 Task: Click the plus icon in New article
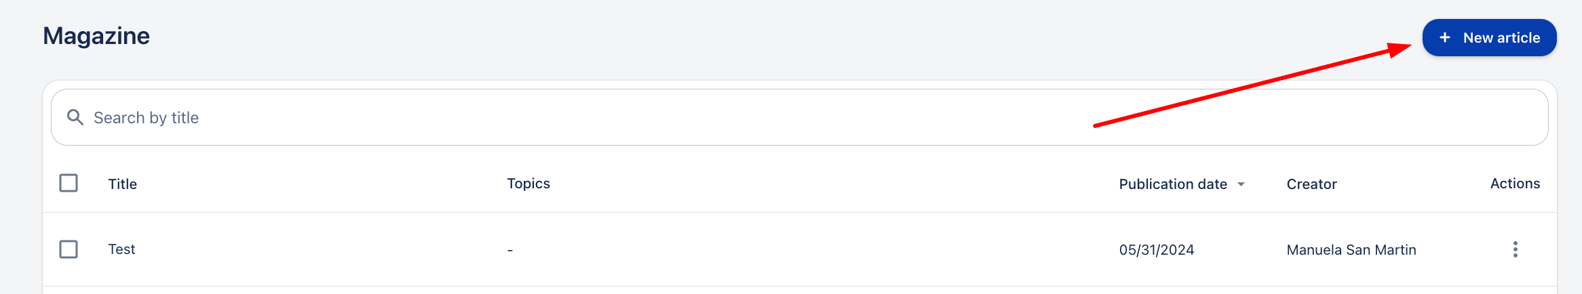[1444, 38]
